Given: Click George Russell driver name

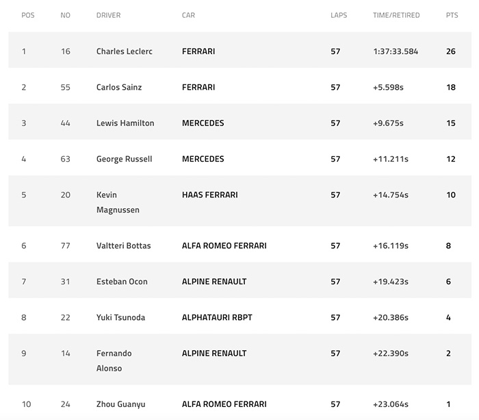Looking at the screenshot, I should click(124, 159).
